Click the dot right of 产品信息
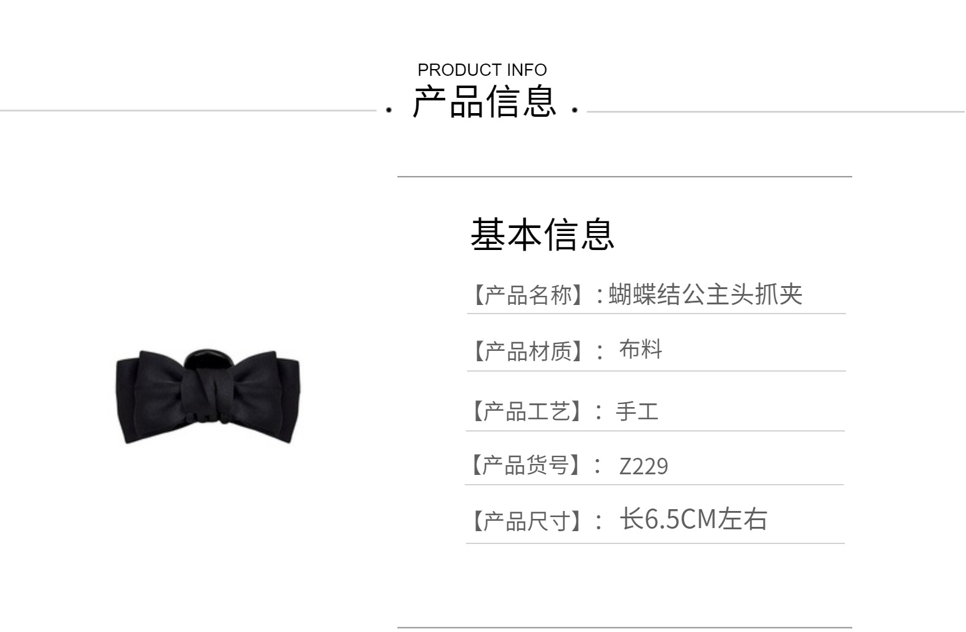 [x=575, y=111]
